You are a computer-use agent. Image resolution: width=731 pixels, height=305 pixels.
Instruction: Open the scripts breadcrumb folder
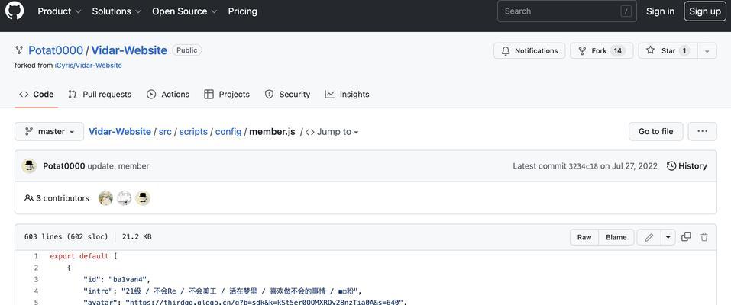193,132
